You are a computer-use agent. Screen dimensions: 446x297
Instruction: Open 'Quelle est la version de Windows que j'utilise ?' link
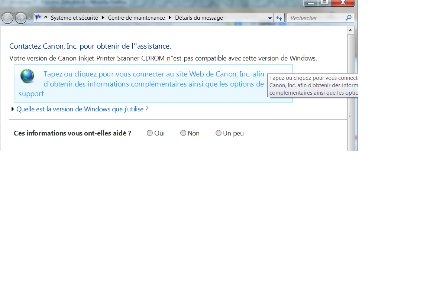83,109
